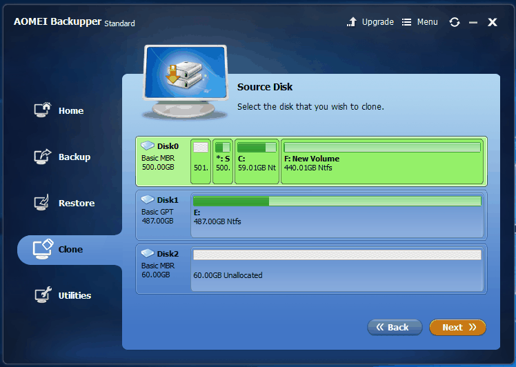Screen dimensions: 516x367
Task: Go to next step with Next button
Action: (x=458, y=327)
